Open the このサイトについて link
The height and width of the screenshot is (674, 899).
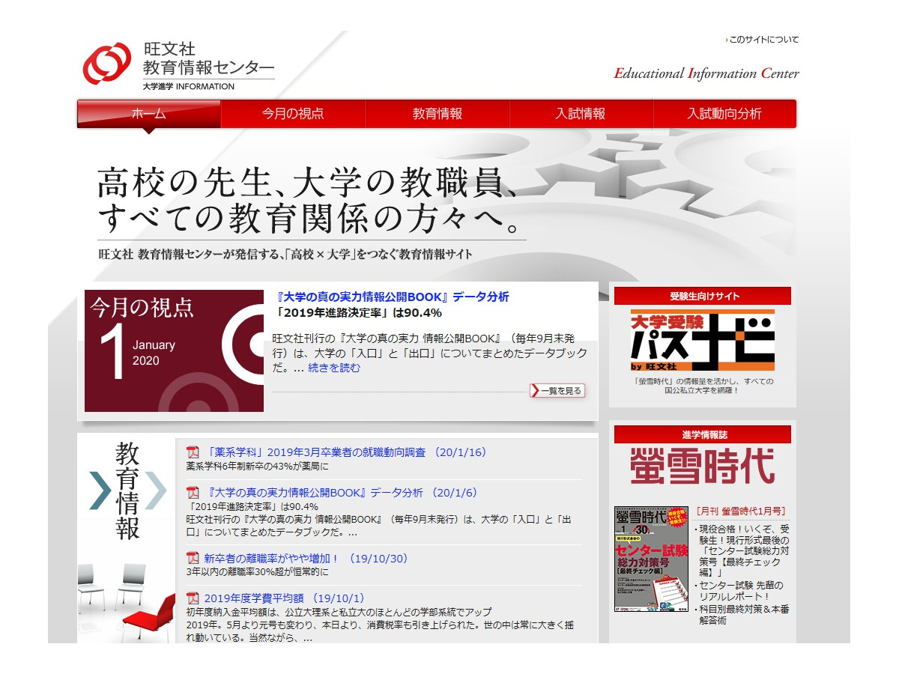[763, 39]
